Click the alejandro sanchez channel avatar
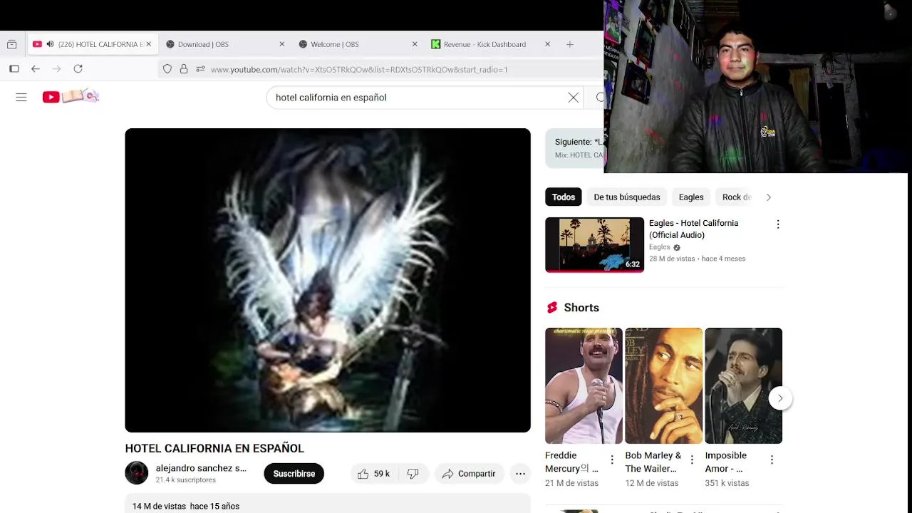This screenshot has height=513, width=912. (137, 473)
